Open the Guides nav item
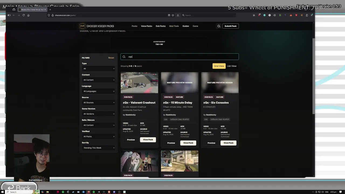Image resolution: width=345 pixels, height=194 pixels. click(x=186, y=26)
